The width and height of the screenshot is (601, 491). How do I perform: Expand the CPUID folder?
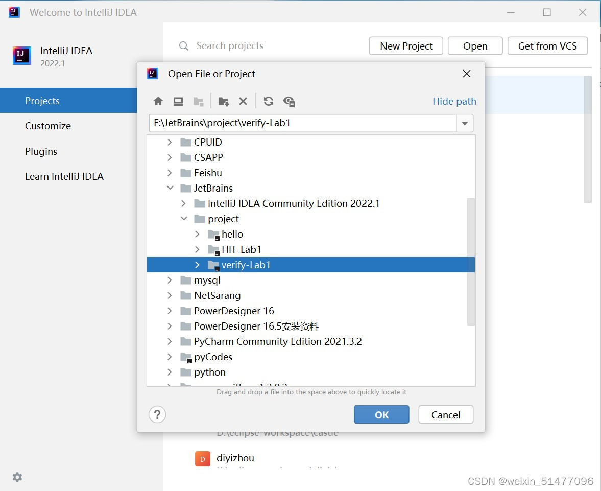(x=170, y=142)
